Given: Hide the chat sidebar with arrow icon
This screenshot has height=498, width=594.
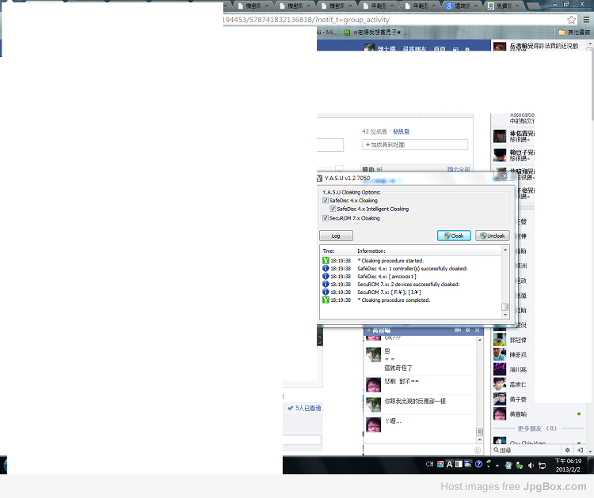Looking at the screenshot, I should tap(583, 450).
